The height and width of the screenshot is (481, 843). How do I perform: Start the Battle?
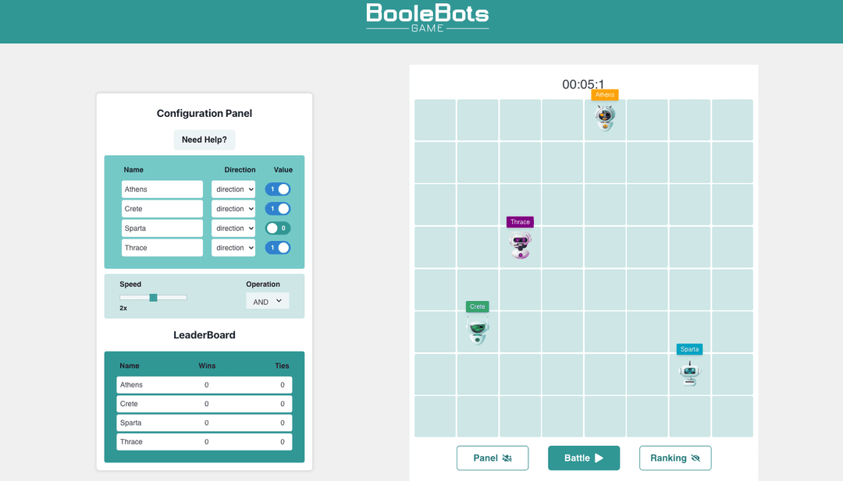tap(584, 458)
